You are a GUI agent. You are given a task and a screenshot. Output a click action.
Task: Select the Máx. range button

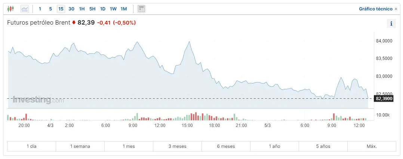pos(372,146)
